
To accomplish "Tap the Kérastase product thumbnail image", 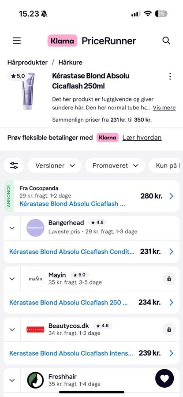I will coord(28,91).
